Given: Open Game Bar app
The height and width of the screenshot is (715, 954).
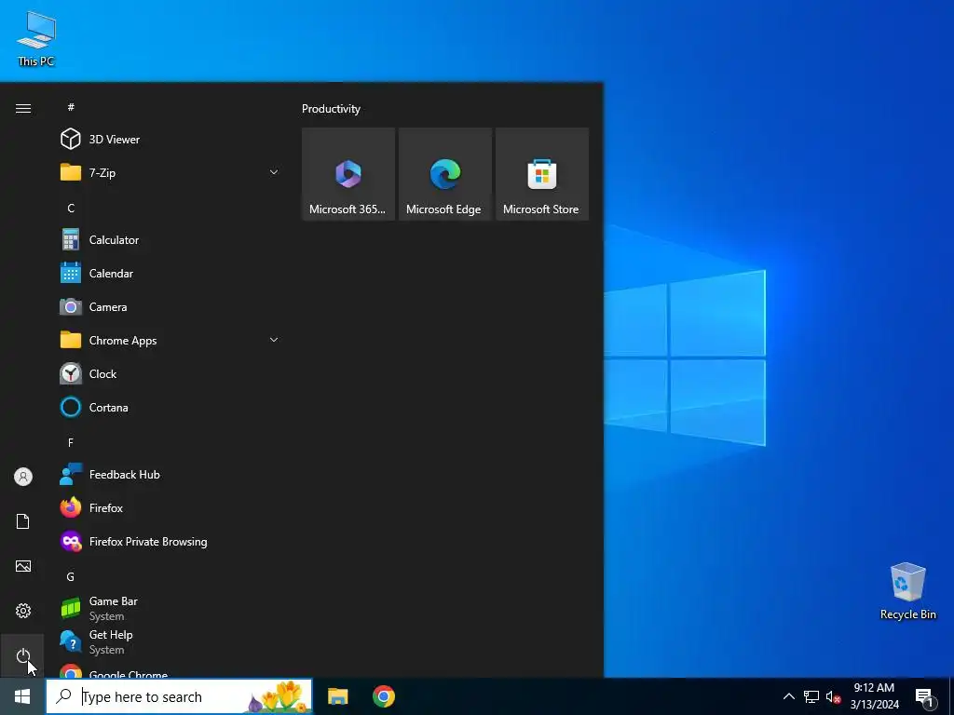Looking at the screenshot, I should point(171,608).
